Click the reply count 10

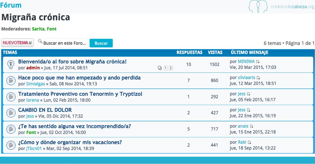188,64
